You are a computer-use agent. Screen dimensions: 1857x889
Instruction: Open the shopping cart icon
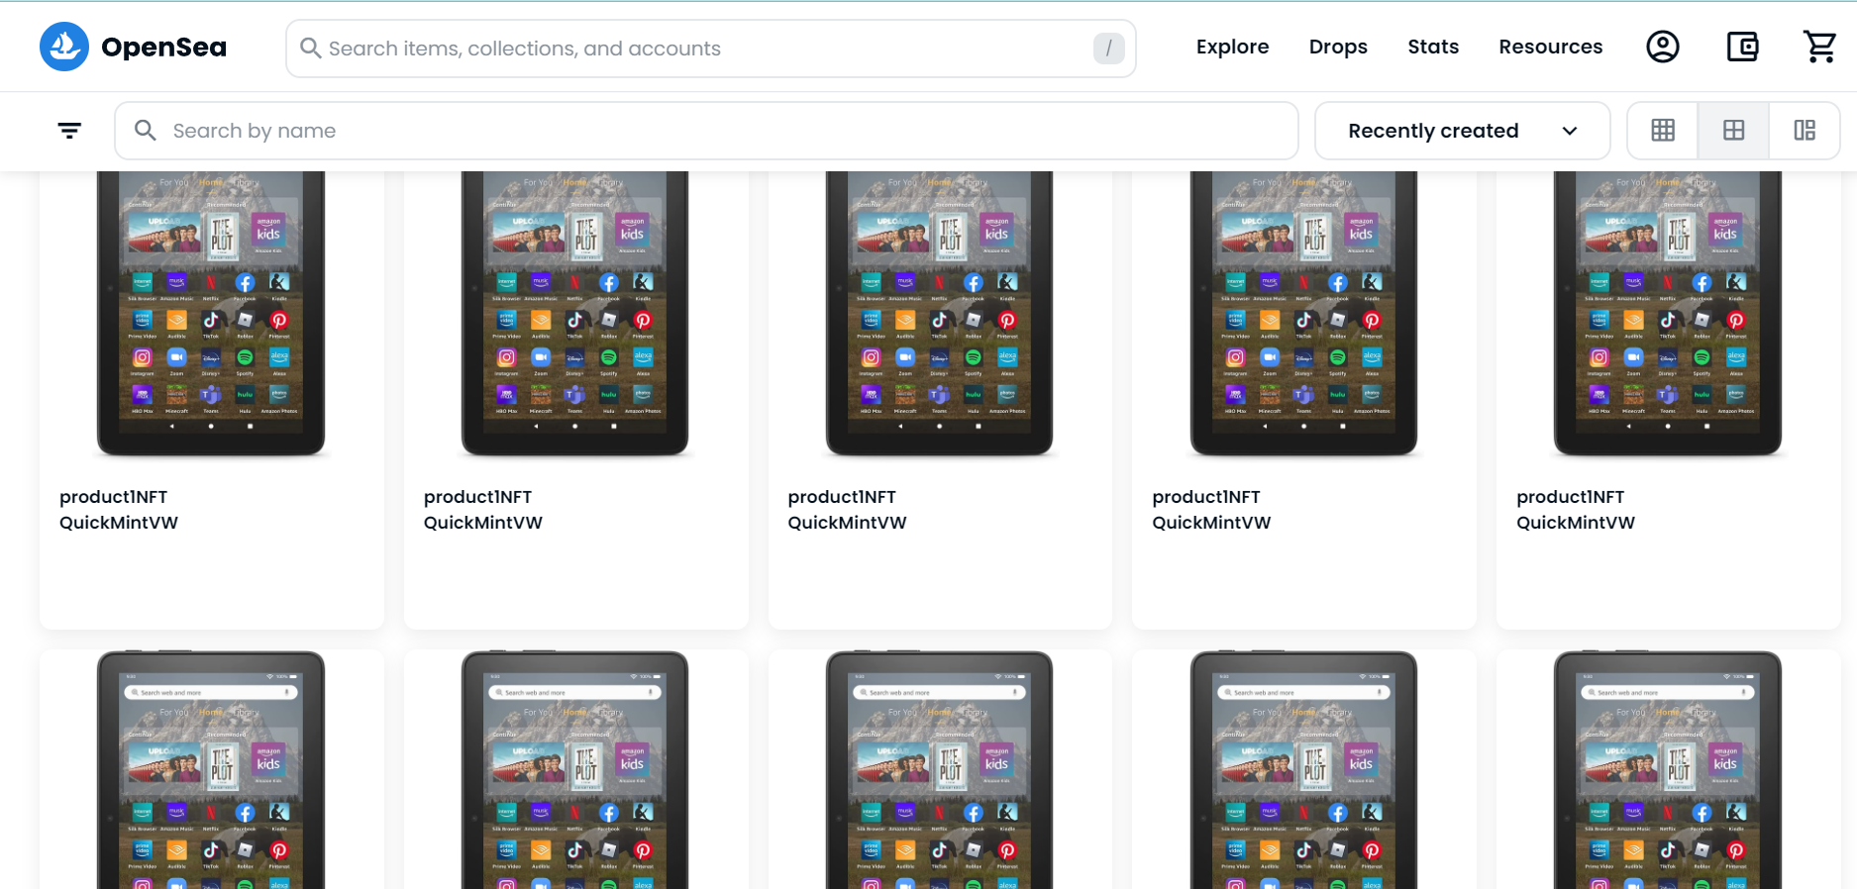point(1820,47)
